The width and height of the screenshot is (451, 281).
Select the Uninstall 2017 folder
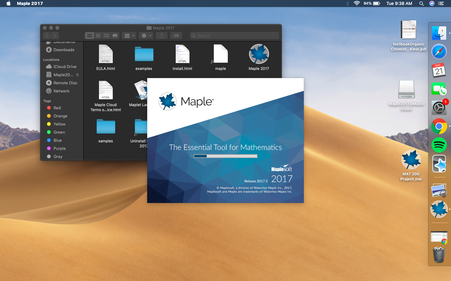pos(141,127)
